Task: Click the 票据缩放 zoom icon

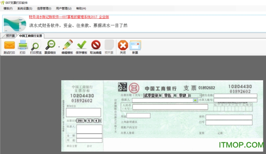Action: (50, 45)
